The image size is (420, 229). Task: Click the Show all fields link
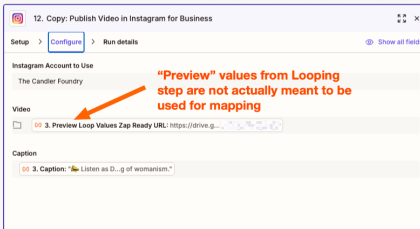point(398,42)
